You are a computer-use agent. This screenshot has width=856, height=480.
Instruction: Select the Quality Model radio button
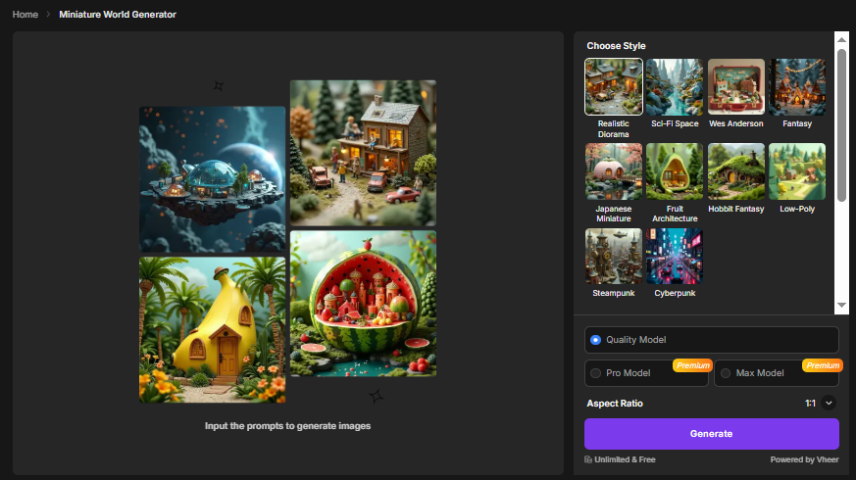click(x=596, y=340)
